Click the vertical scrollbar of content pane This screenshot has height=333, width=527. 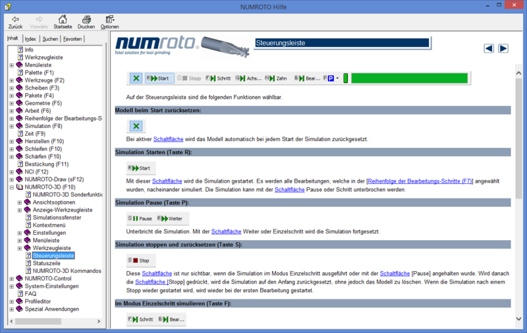518,198
